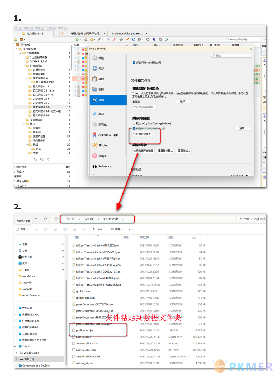Open the three-dot See more menu in Explorer
The image size is (280, 382).
click(x=131, y=229)
